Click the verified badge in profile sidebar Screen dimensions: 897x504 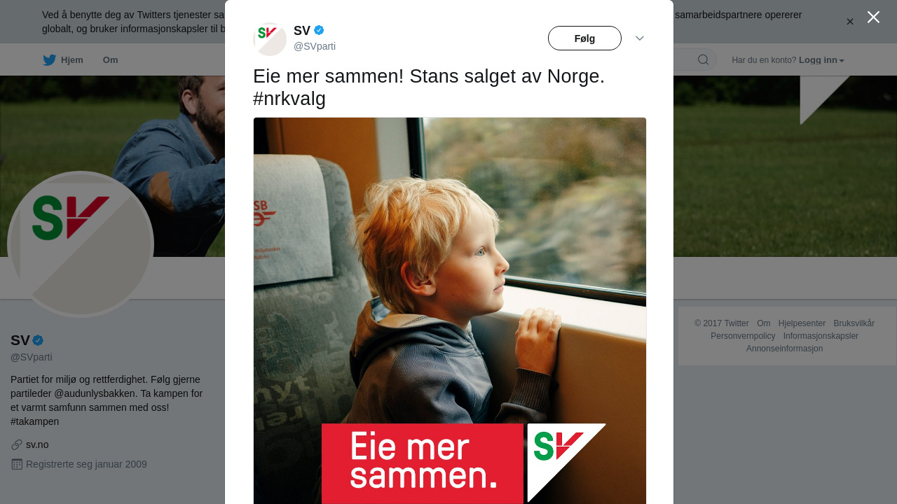[38, 340]
